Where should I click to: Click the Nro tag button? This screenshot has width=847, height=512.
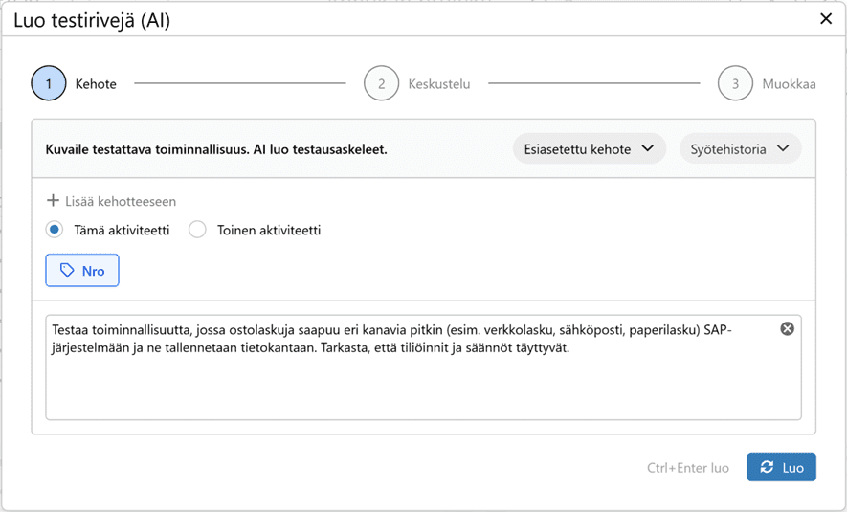(x=82, y=271)
